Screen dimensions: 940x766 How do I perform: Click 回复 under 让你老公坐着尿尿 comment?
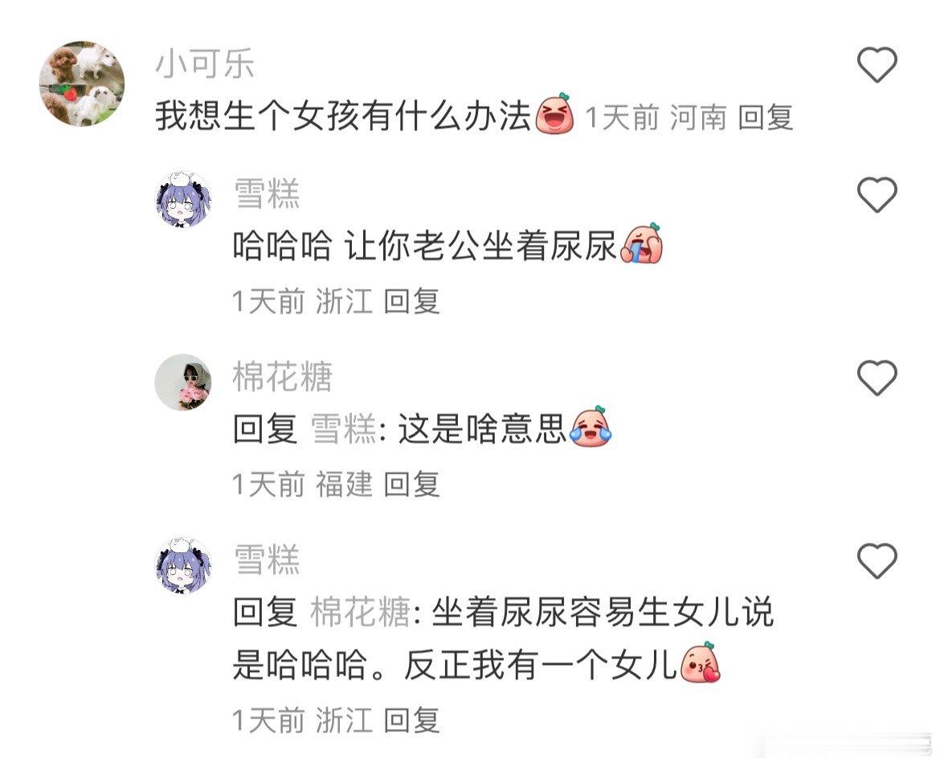coord(412,300)
